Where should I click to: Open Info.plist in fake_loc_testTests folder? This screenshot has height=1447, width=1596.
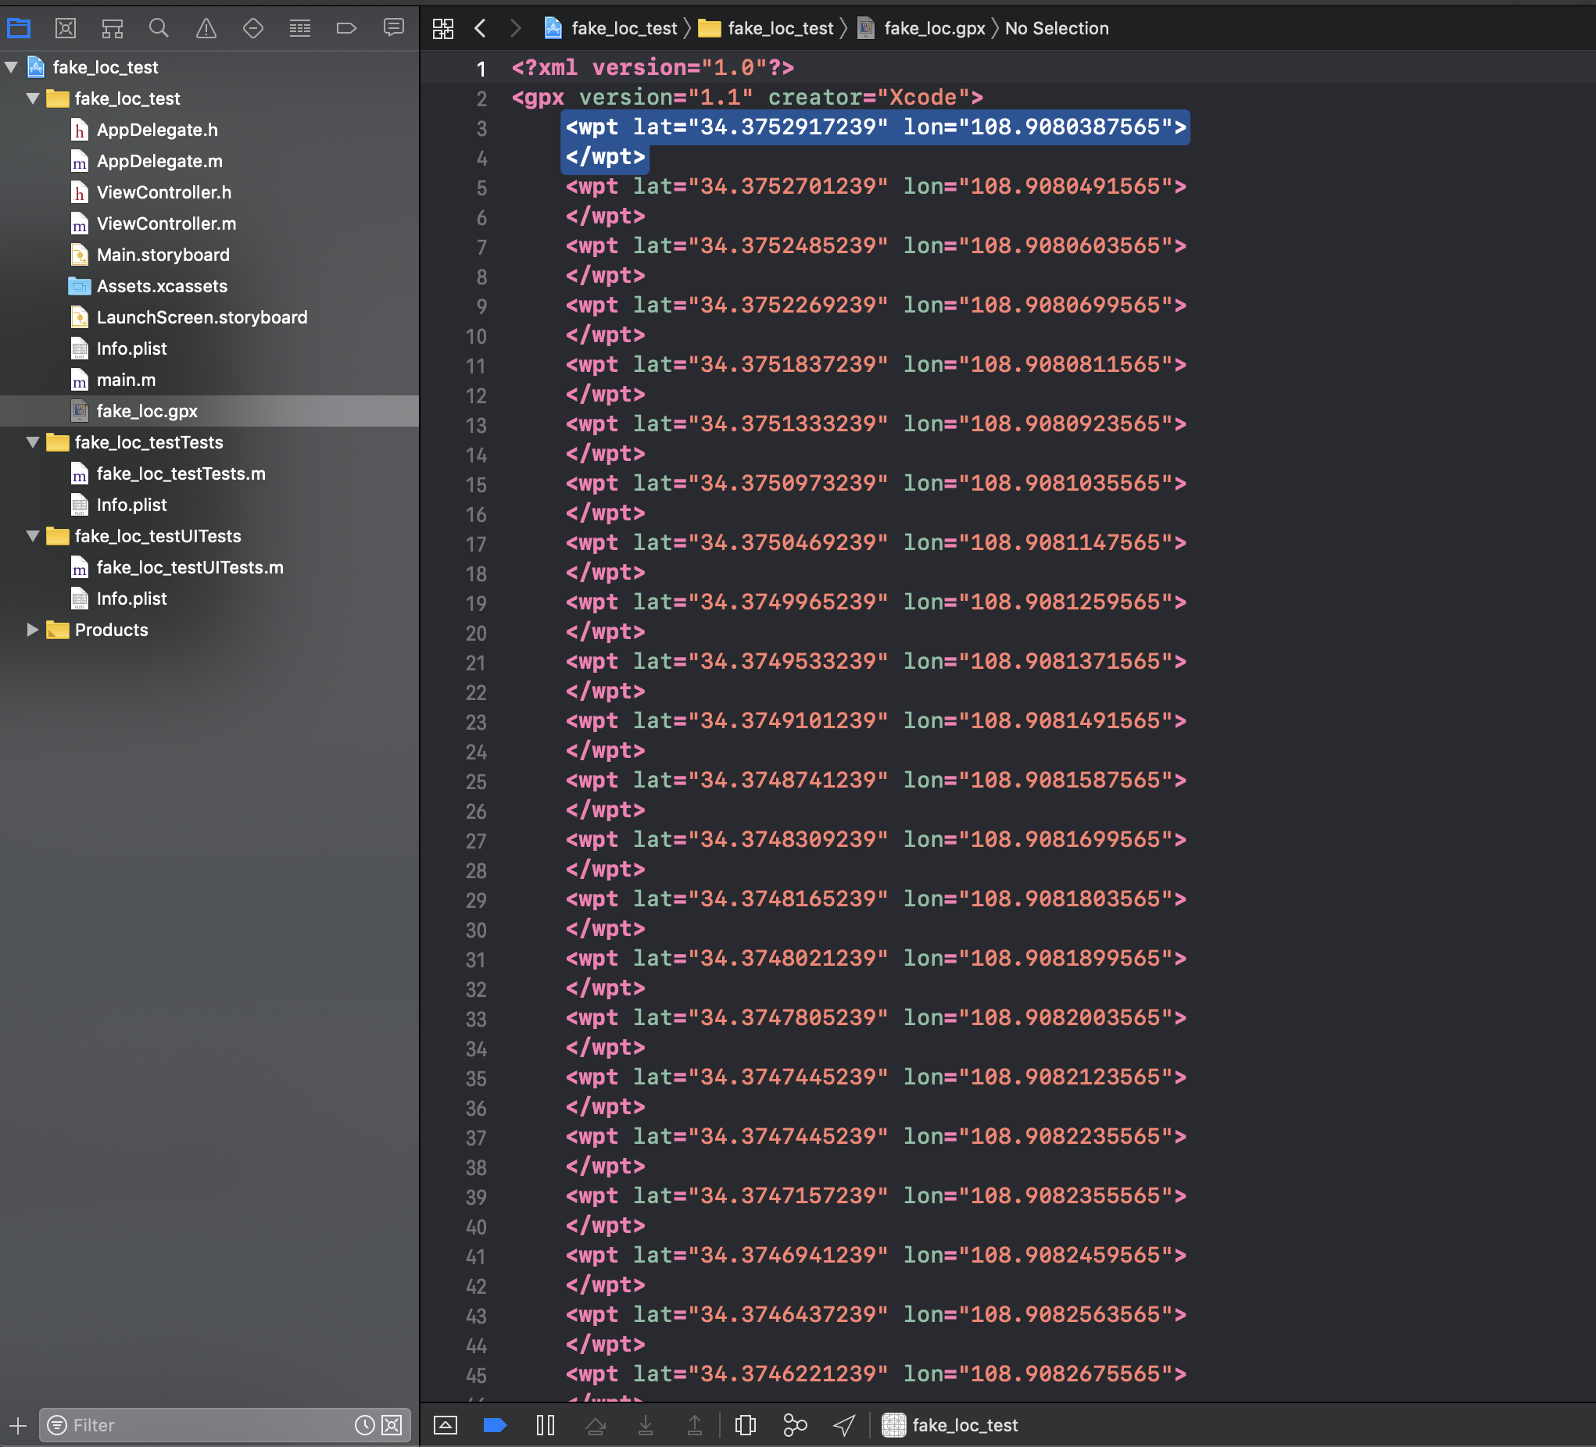coord(131,505)
